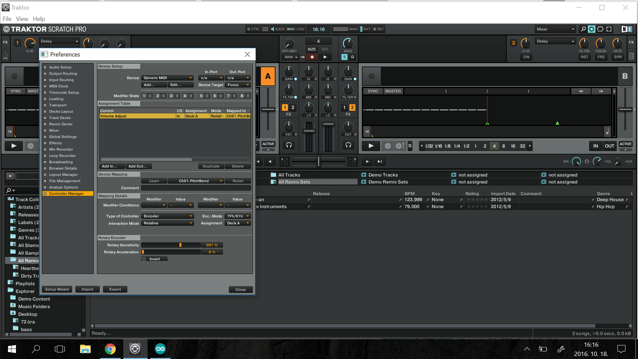Click the loop recorder record button
638x359 pixels.
point(312,57)
